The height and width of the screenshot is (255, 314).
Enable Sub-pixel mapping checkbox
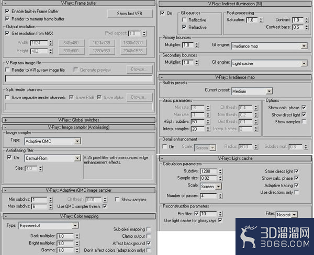149,229
